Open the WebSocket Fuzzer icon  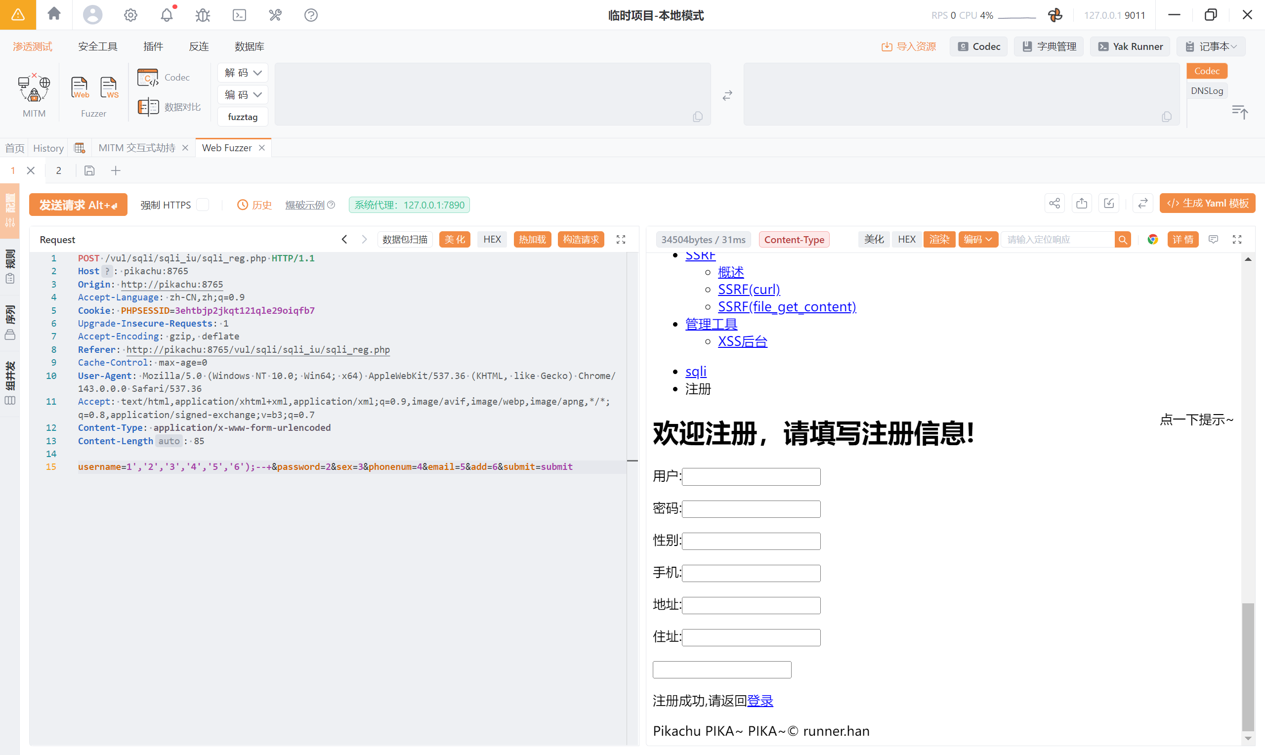(109, 87)
